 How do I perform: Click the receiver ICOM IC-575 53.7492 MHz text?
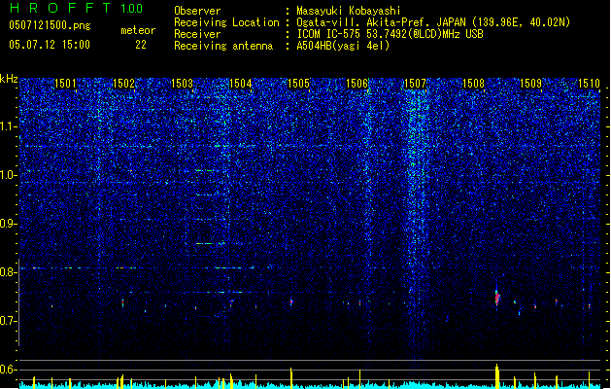[390, 34]
